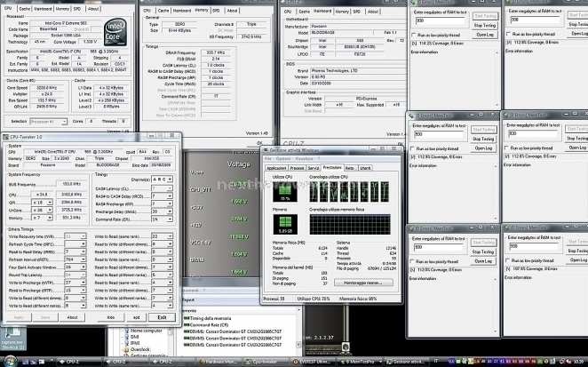Image resolution: width=588 pixels, height=367 pixels.
Task: Switch to Cpu-tweaker via the taskbar
Action: pos(265,362)
